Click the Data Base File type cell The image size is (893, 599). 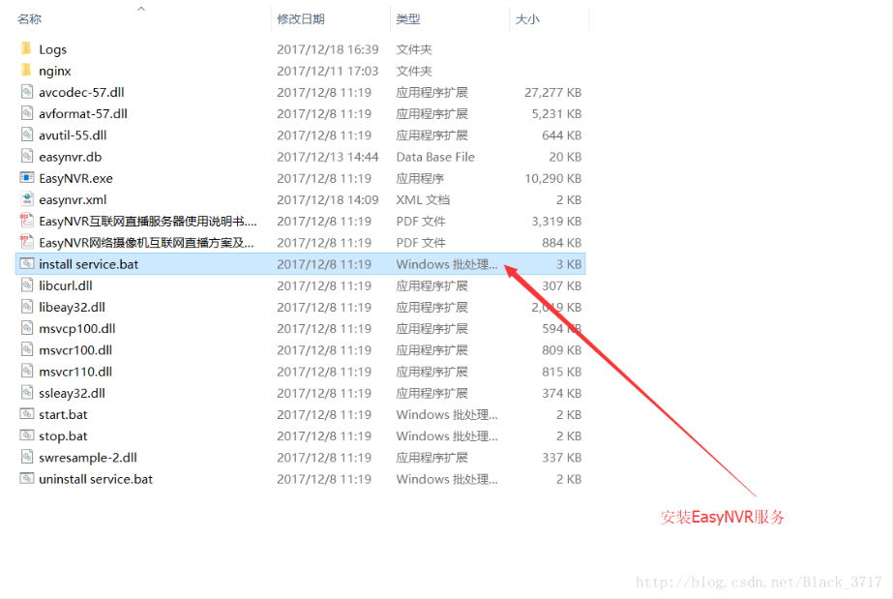click(435, 157)
